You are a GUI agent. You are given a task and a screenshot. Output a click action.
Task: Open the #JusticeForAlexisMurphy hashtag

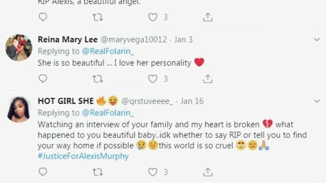tap(83, 156)
